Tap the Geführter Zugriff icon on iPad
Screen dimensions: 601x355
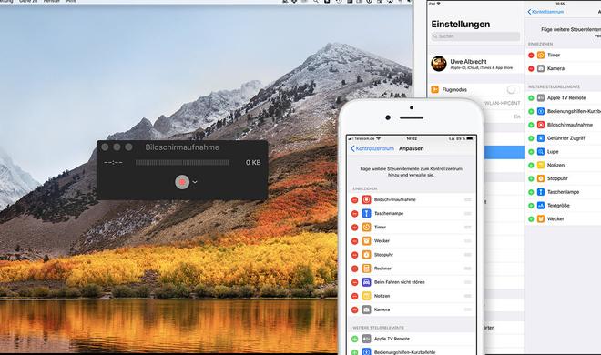(x=540, y=137)
